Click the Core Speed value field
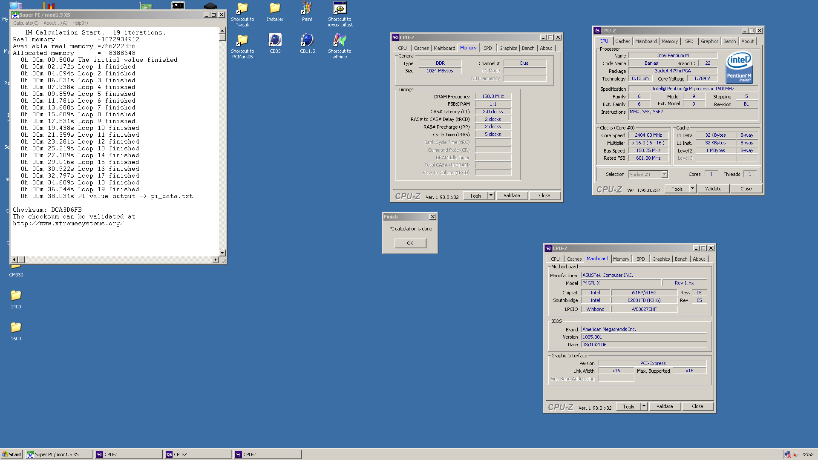The image size is (818, 460). click(648, 135)
